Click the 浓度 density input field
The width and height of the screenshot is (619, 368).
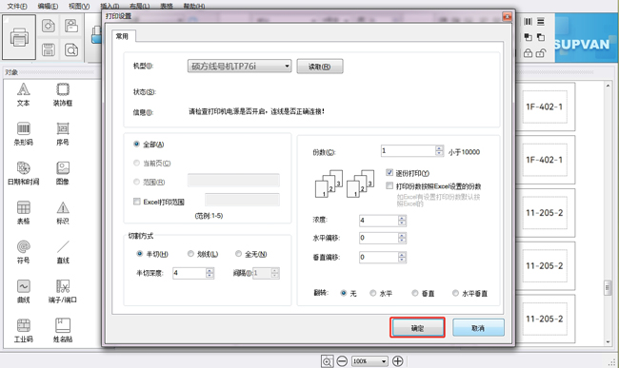point(379,221)
